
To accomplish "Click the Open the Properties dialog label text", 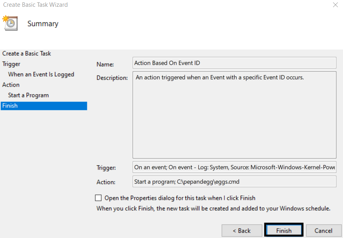I will tap(180, 198).
